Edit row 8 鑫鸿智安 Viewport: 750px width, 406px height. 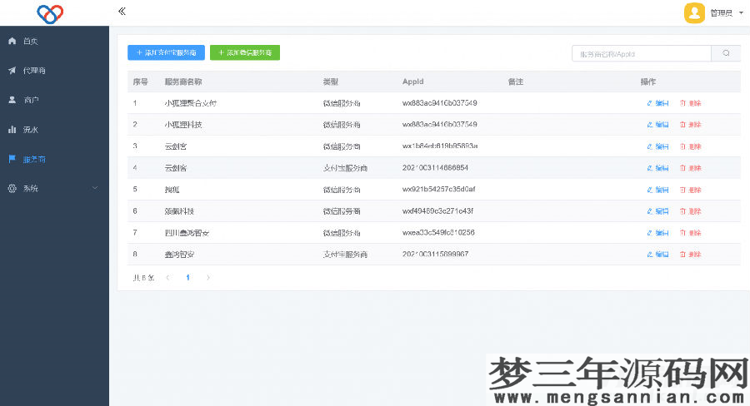click(x=657, y=255)
